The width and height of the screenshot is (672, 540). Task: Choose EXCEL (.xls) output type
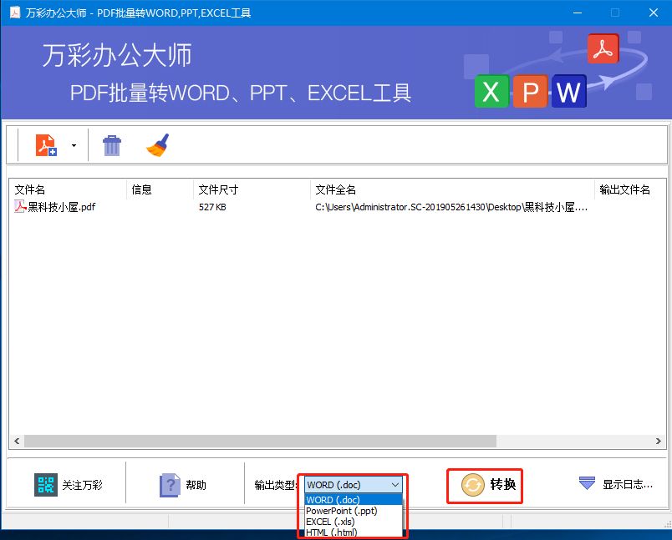[354, 522]
